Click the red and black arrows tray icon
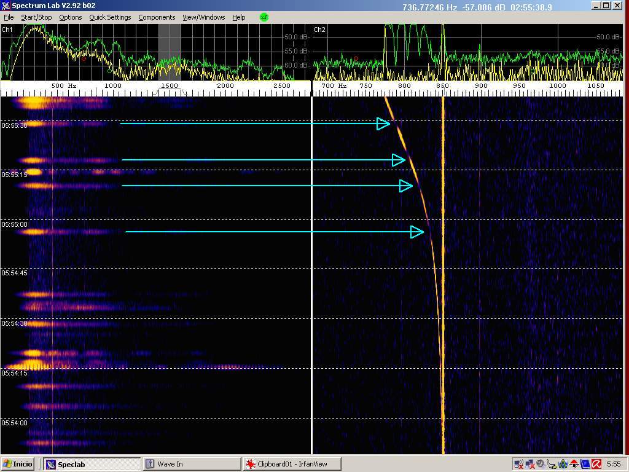 (x=574, y=464)
